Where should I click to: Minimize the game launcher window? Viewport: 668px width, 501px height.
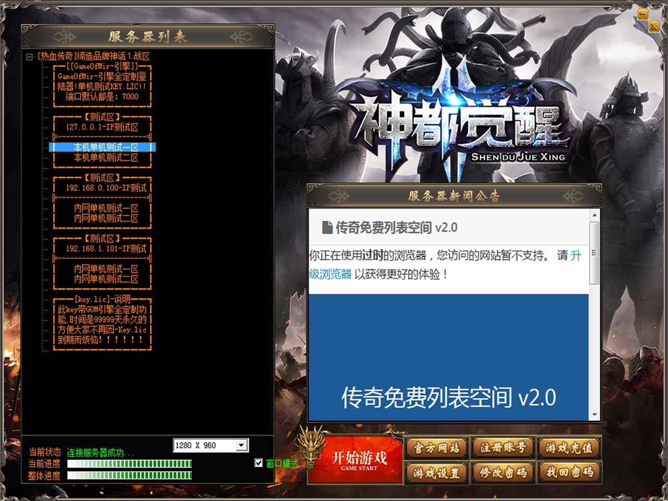tap(643, 14)
